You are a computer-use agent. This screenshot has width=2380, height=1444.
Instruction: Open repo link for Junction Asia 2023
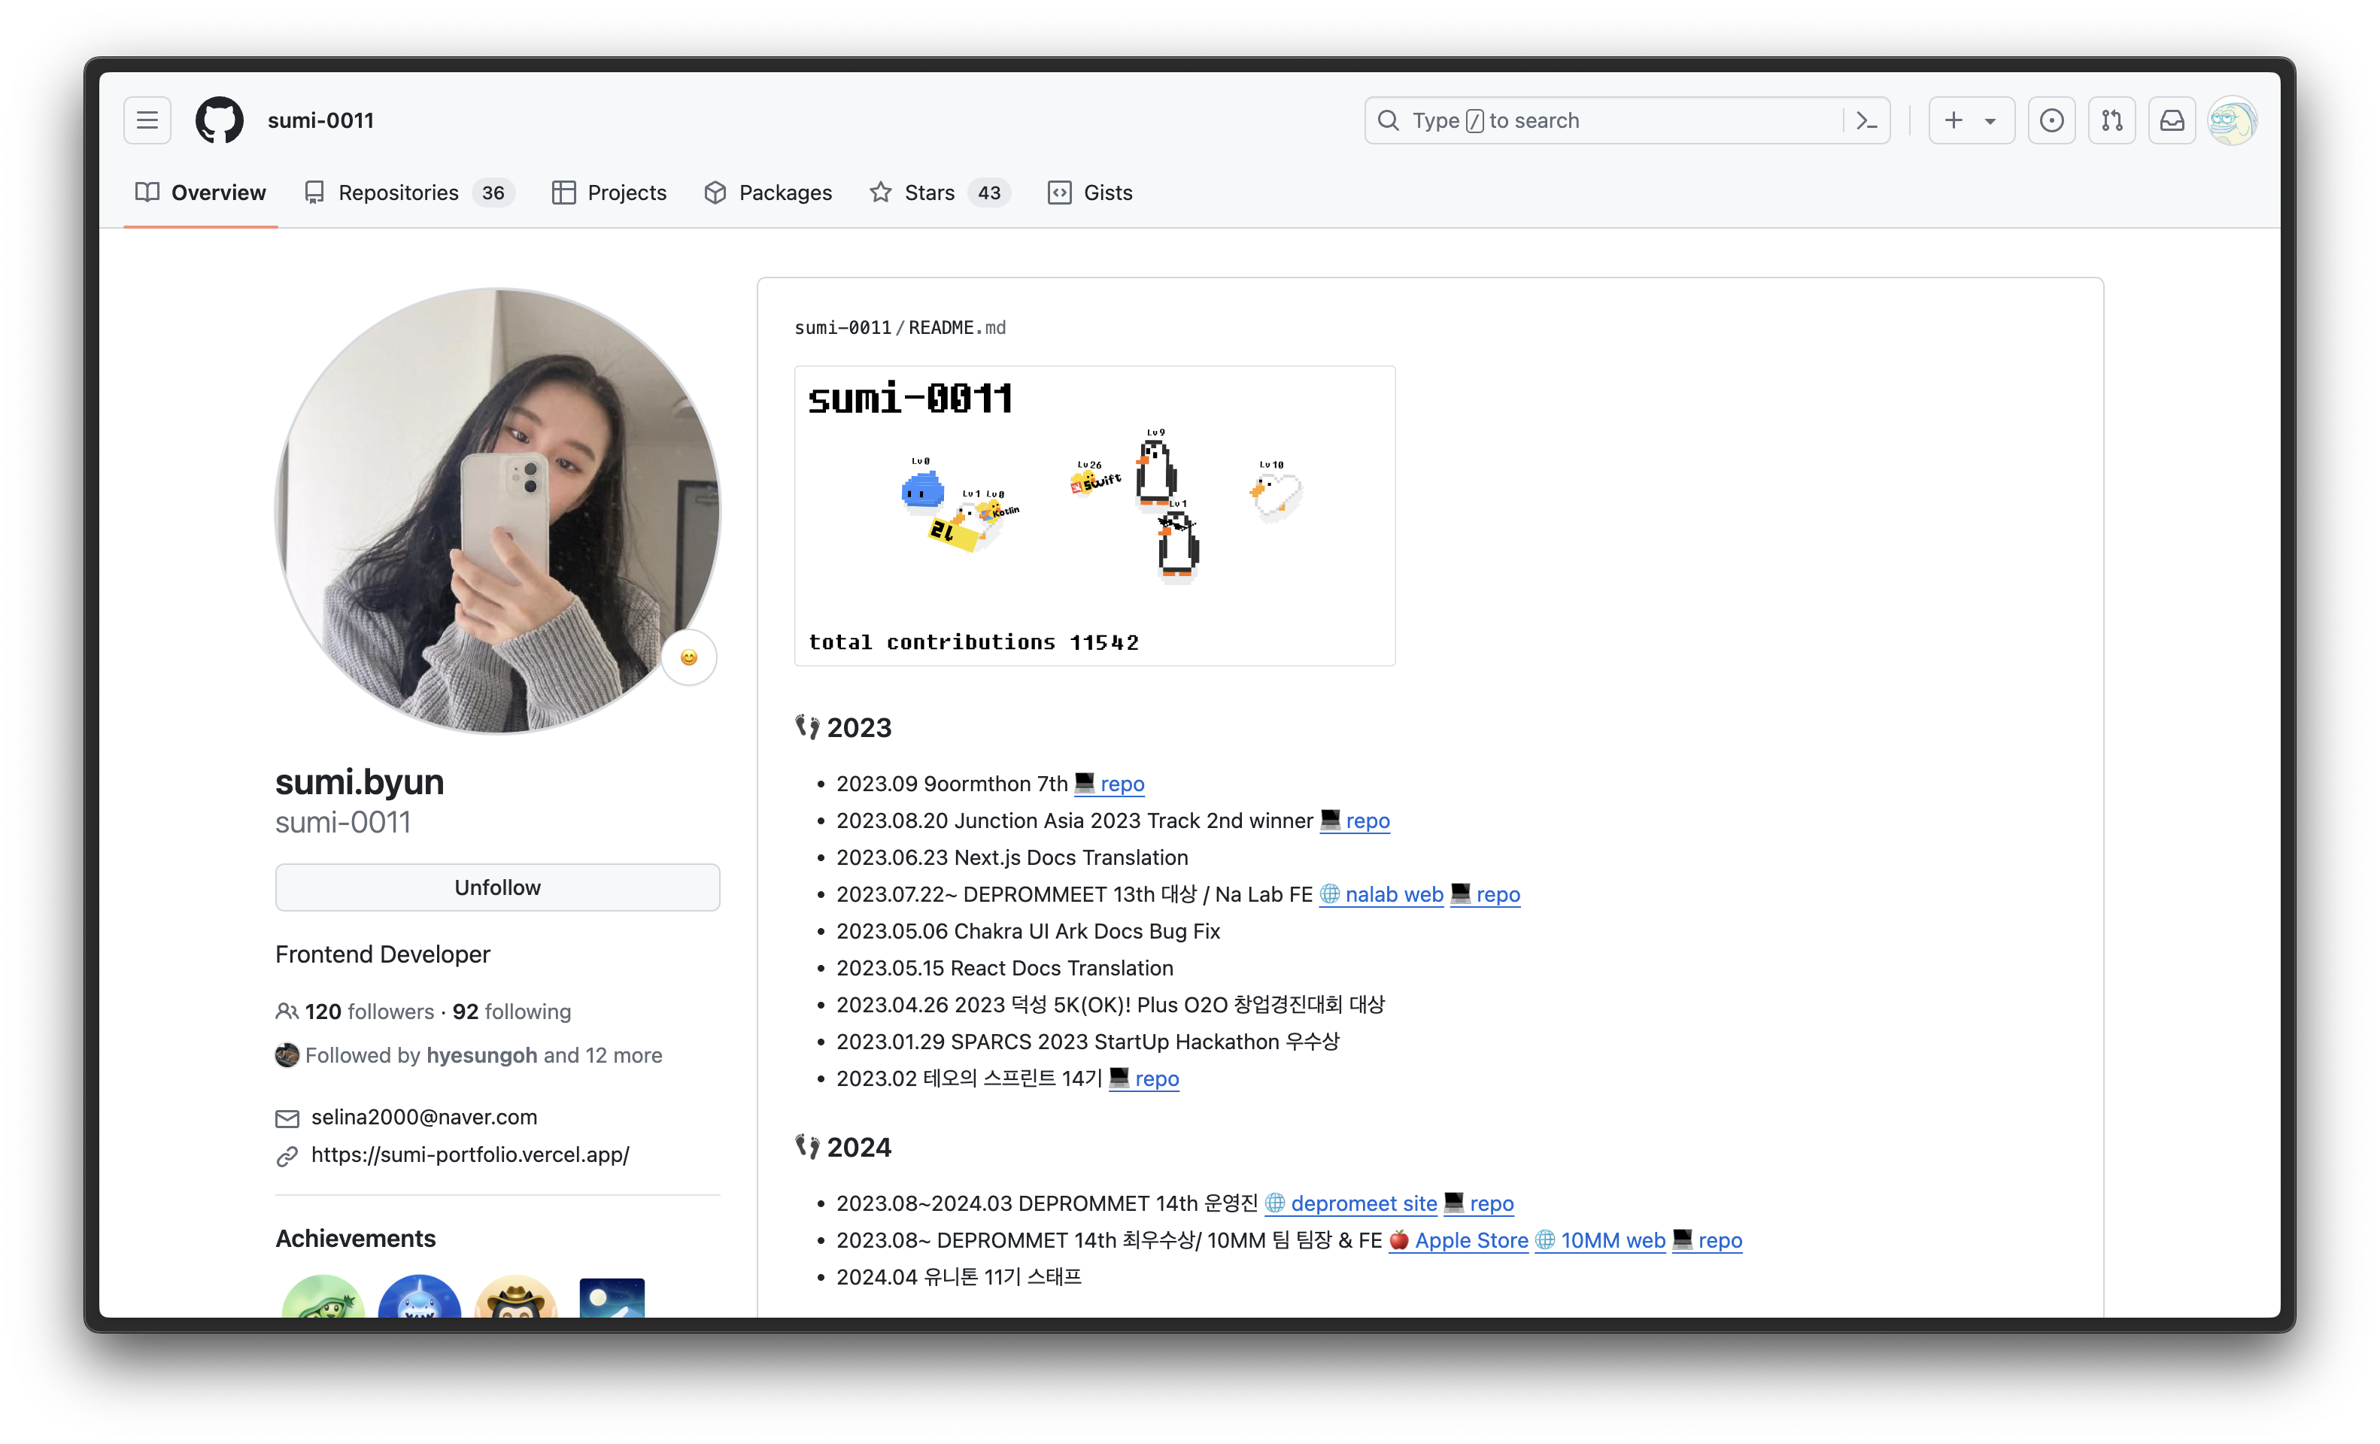(1355, 820)
